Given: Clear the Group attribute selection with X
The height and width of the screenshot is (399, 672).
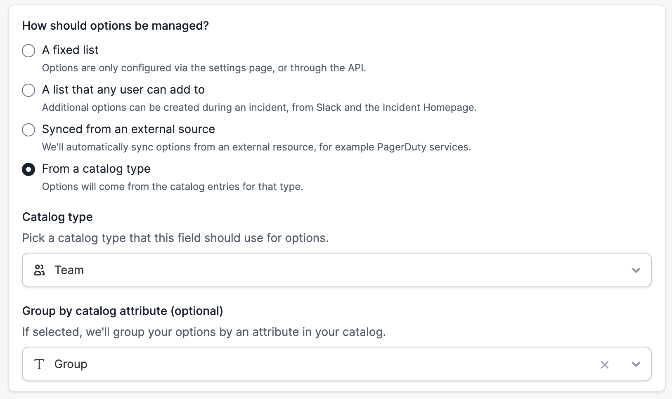Looking at the screenshot, I should [605, 365].
